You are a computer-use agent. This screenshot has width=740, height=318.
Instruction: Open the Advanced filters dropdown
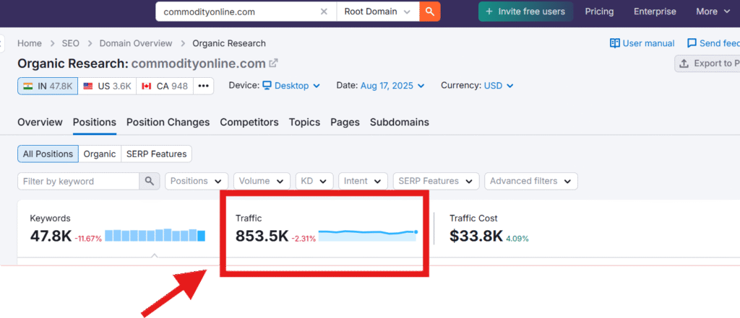pyautogui.click(x=531, y=182)
